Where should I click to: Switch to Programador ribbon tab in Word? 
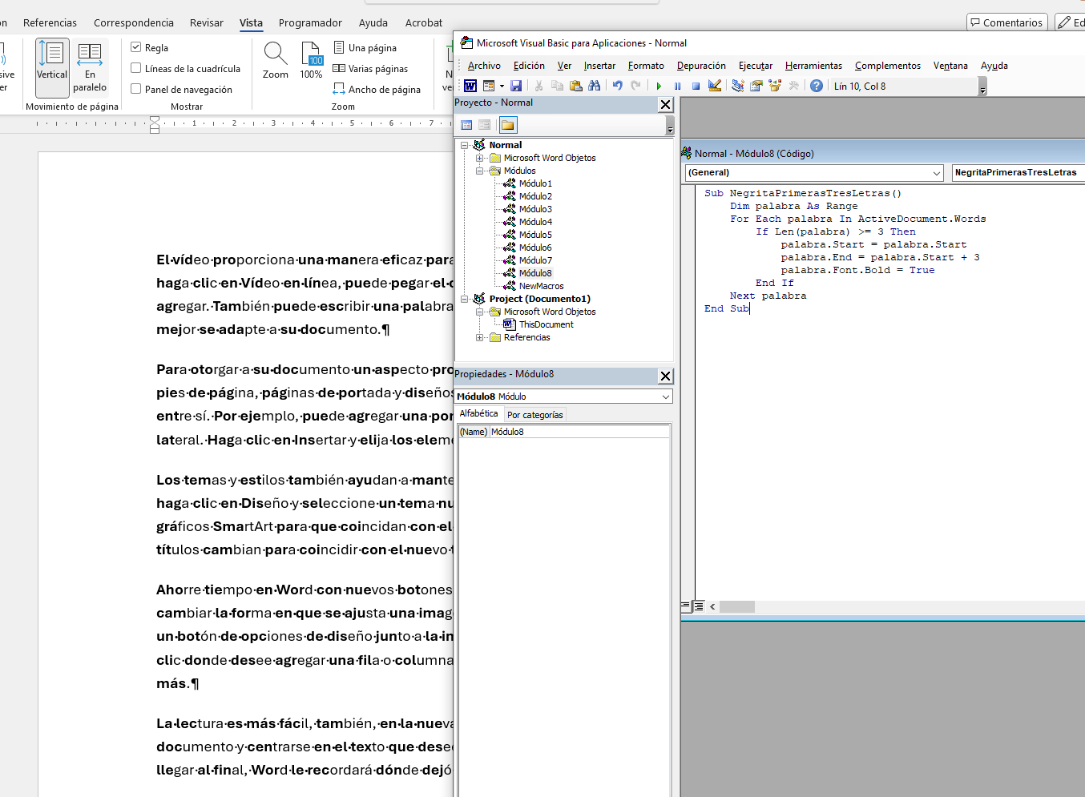tap(310, 22)
